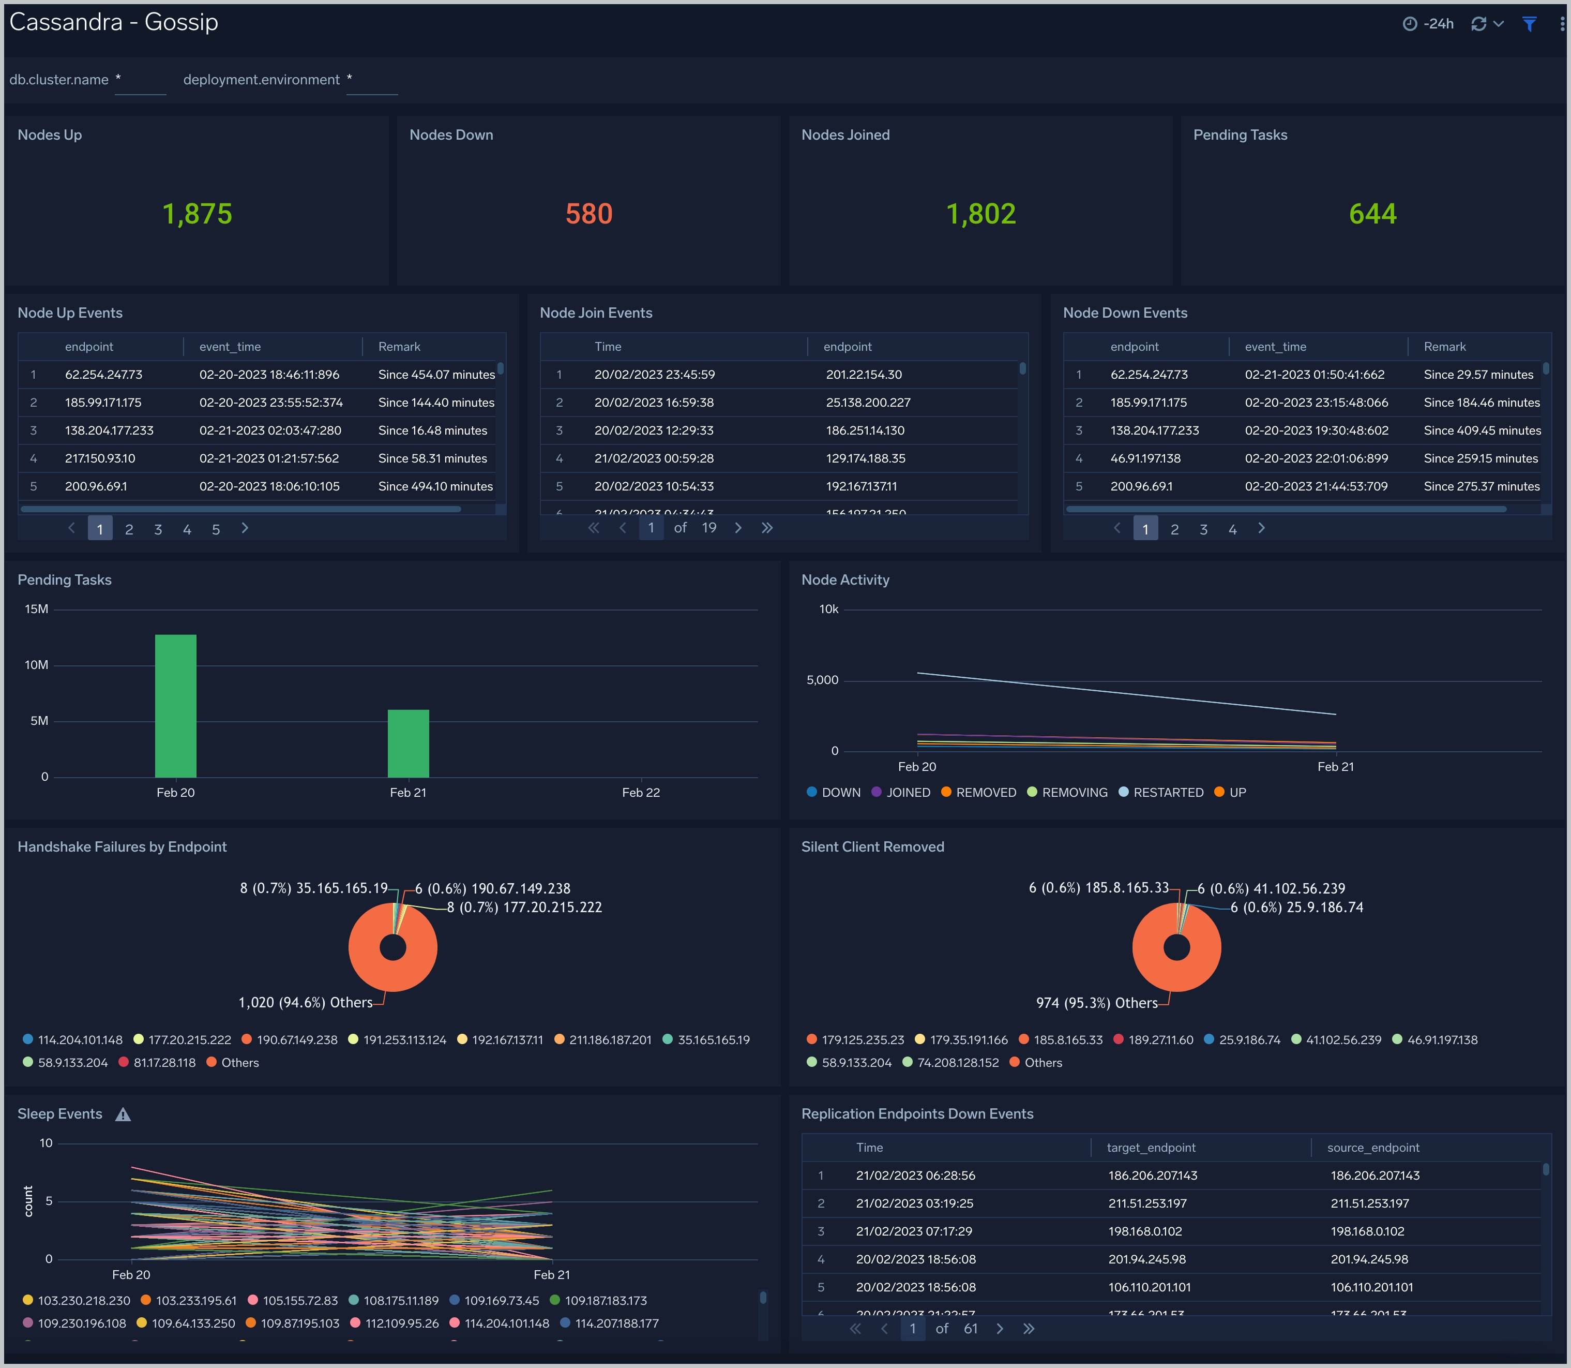Screen dimensions: 1571x1368
Task: Select page 2 in Node Down Events
Action: tap(1174, 529)
